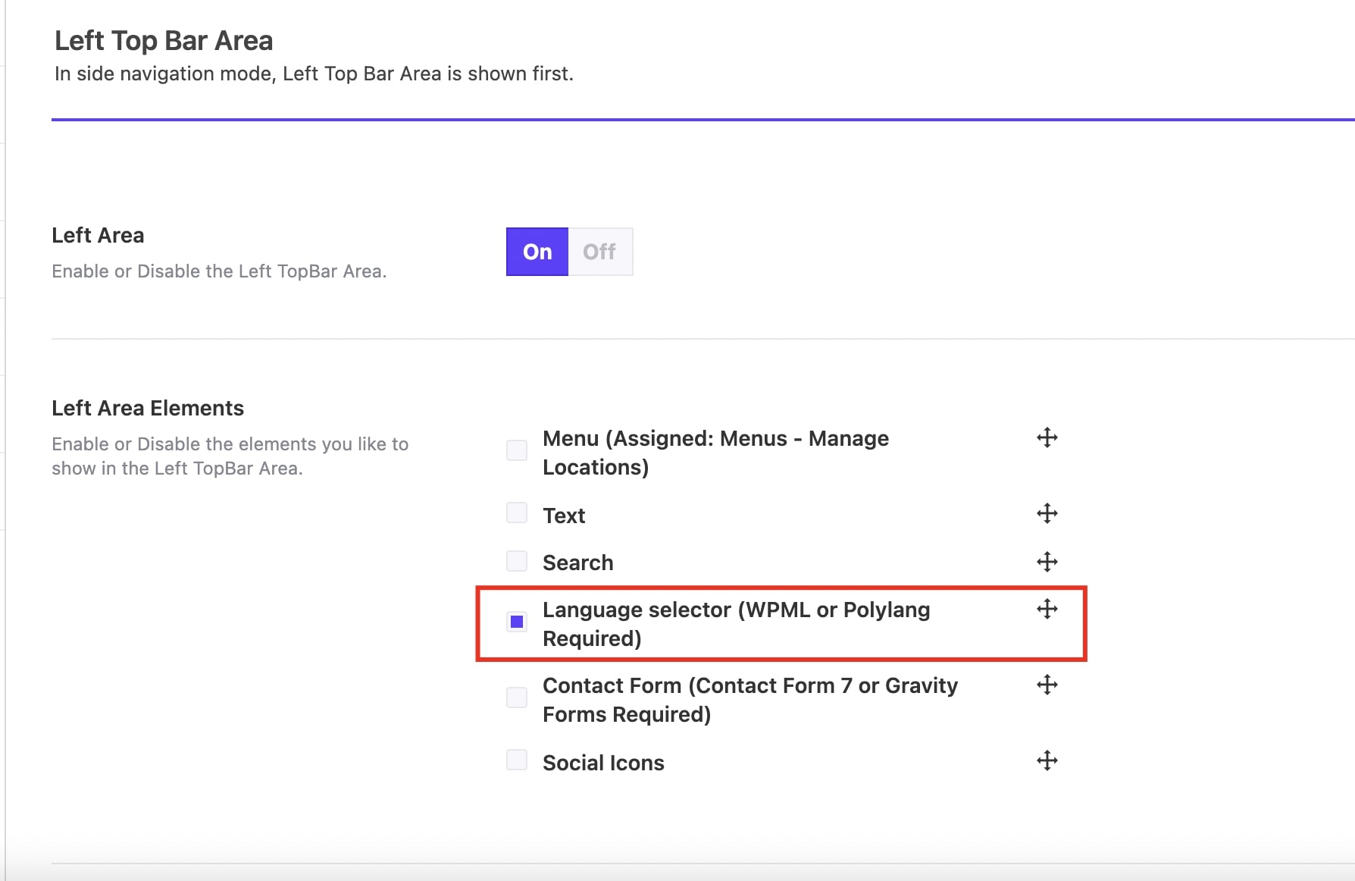Image resolution: width=1355 pixels, height=881 pixels.
Task: Click the On state of Left Area toggle
Action: (537, 252)
